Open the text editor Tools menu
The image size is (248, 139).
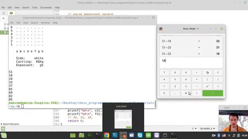34,7
